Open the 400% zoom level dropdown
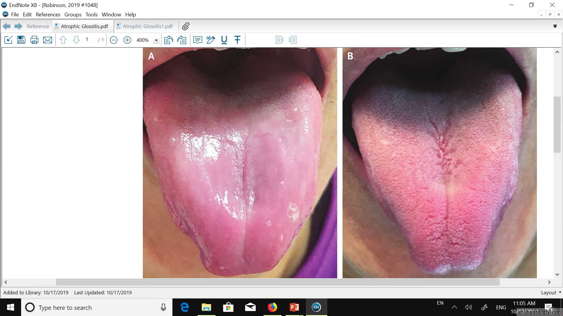 click(156, 40)
